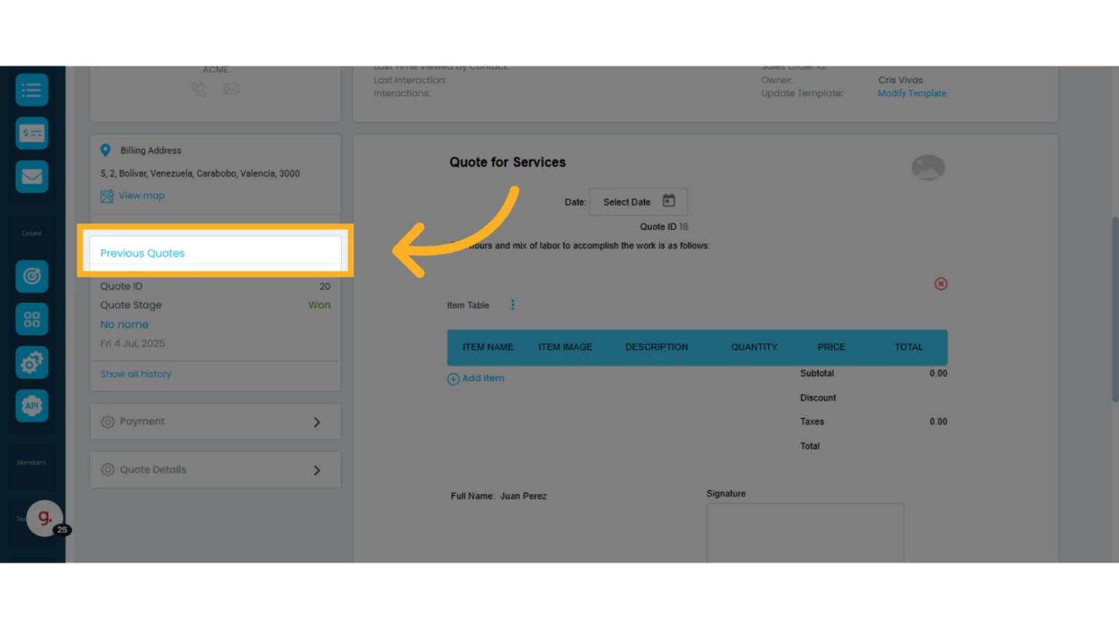The image size is (1119, 629).
Task: Click the Add Item link
Action: point(483,379)
